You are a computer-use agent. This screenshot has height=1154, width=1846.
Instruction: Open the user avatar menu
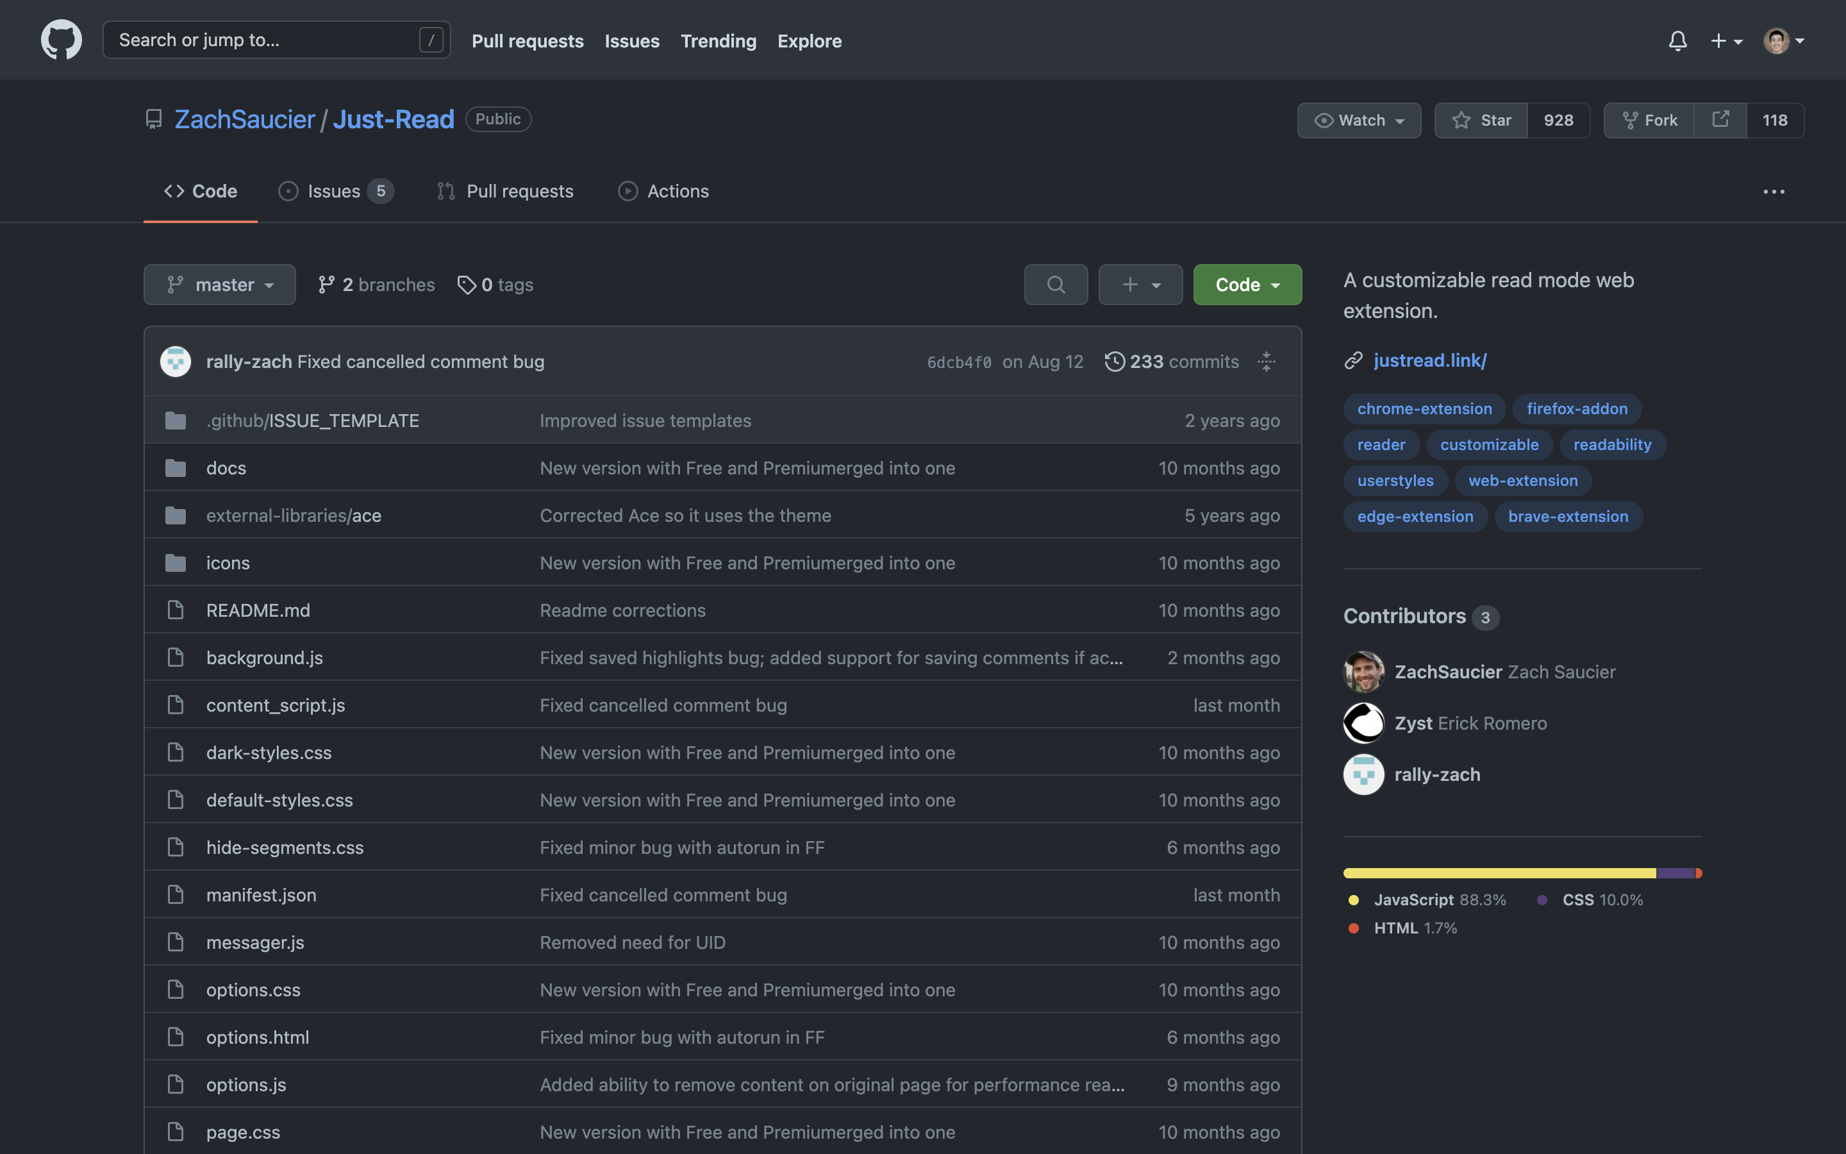(x=1783, y=40)
